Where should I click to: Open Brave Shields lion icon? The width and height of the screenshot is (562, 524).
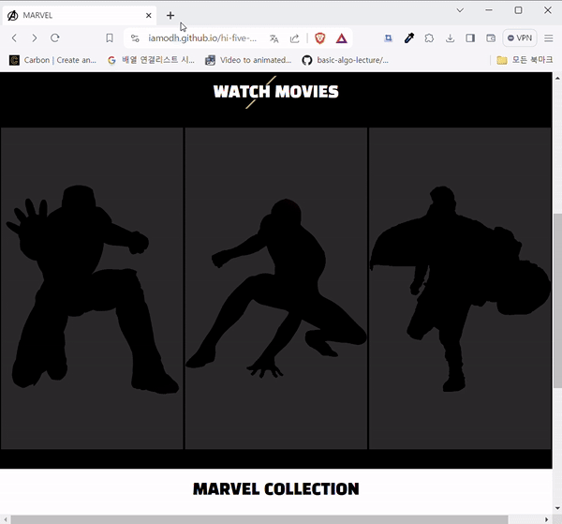[x=319, y=38]
